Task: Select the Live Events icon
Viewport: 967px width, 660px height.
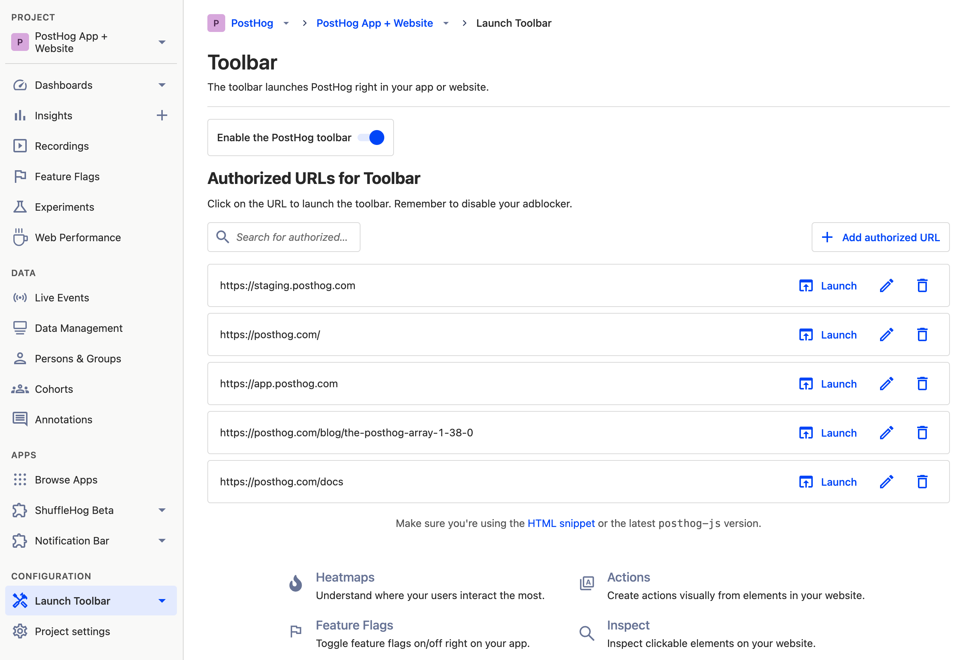Action: tap(20, 298)
